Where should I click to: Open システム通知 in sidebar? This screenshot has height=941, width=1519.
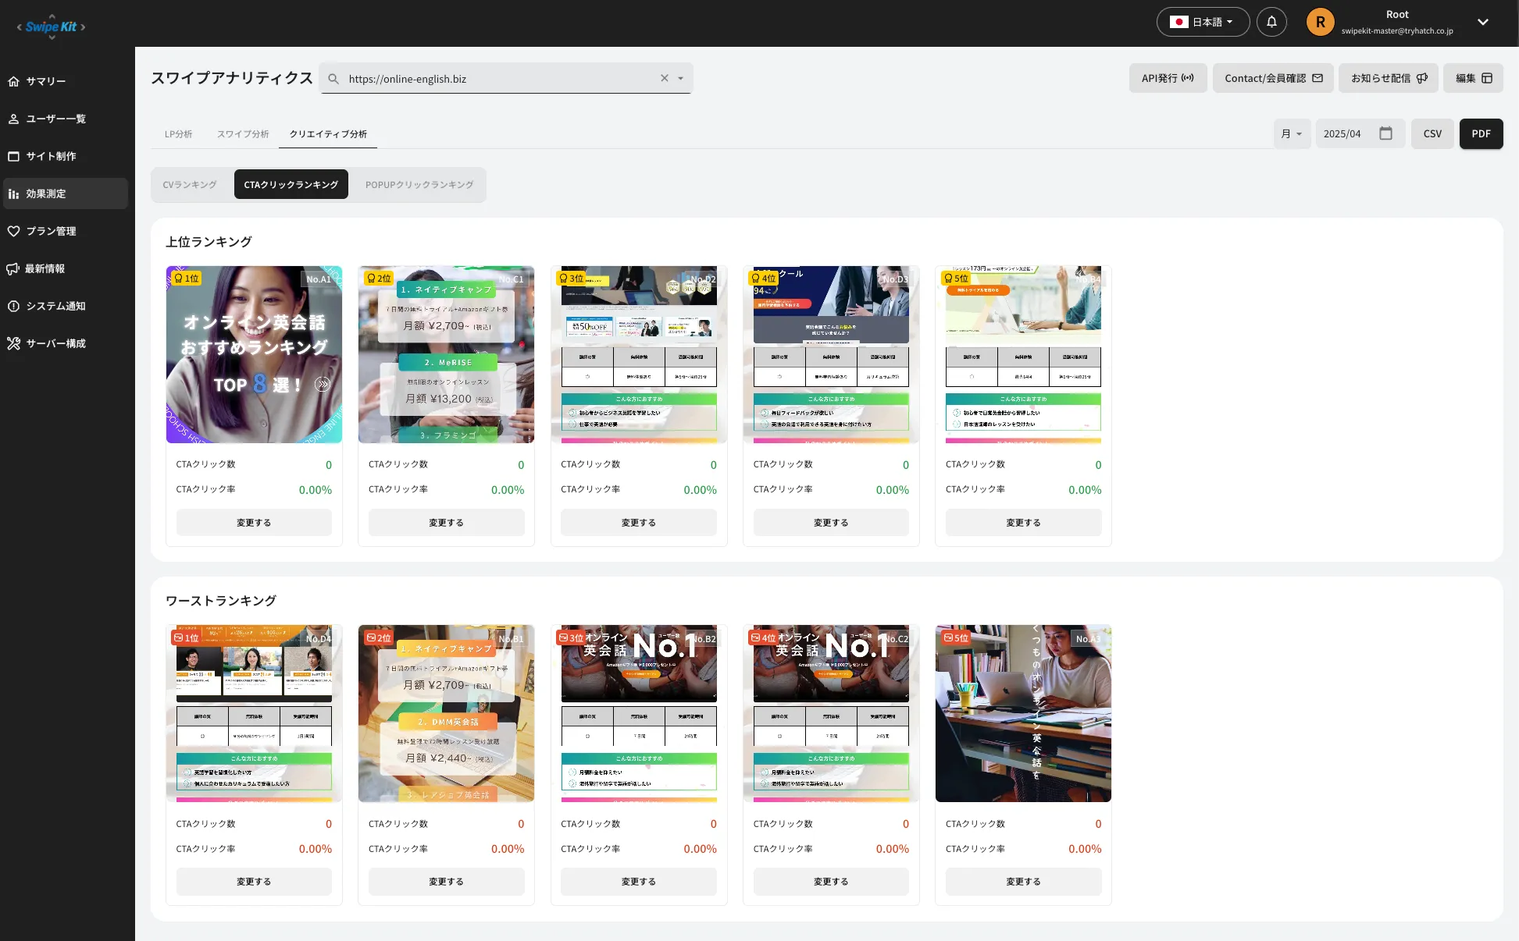[55, 306]
